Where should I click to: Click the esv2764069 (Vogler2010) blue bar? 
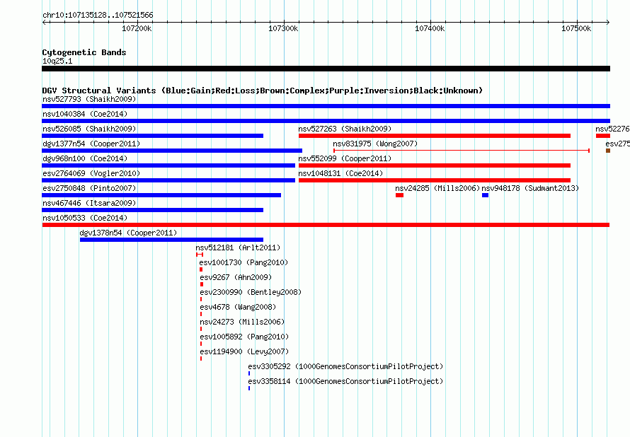168,180
